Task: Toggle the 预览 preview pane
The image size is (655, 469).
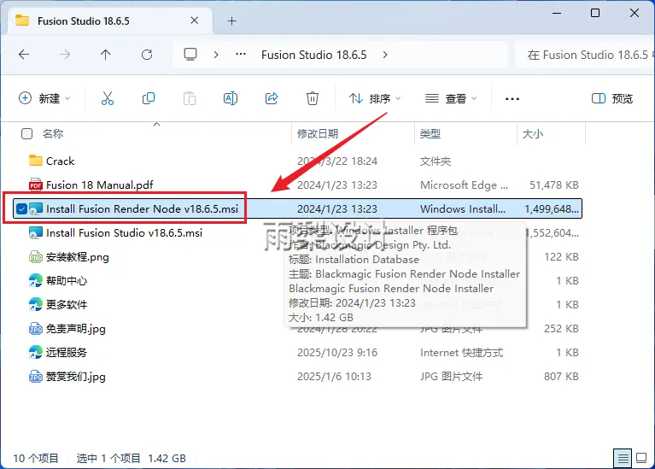Action: [x=612, y=98]
